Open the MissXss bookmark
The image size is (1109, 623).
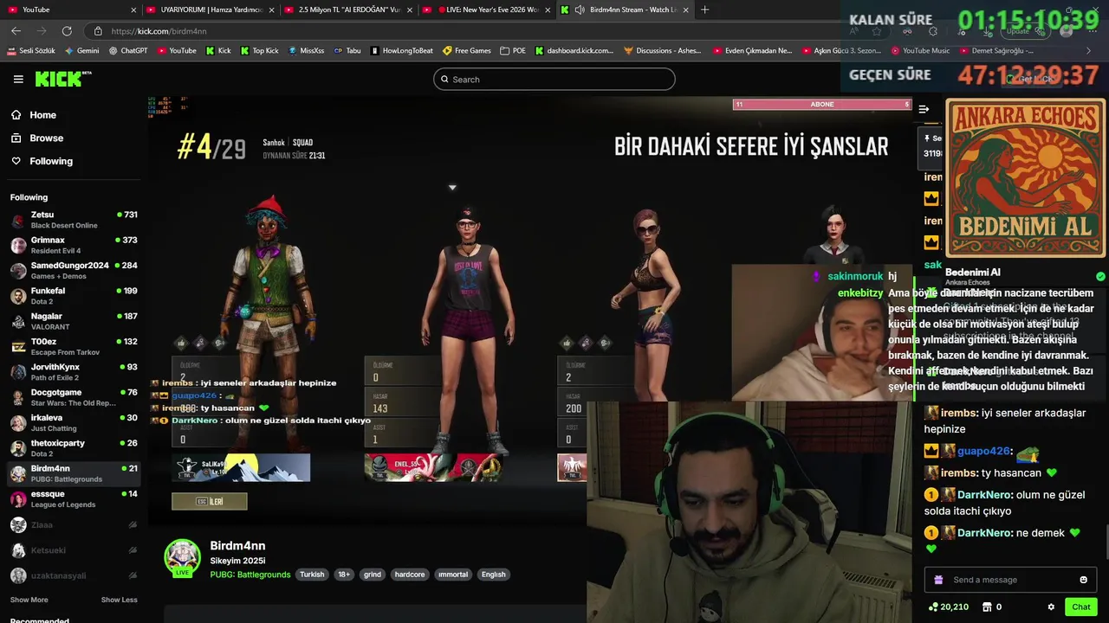point(306,50)
